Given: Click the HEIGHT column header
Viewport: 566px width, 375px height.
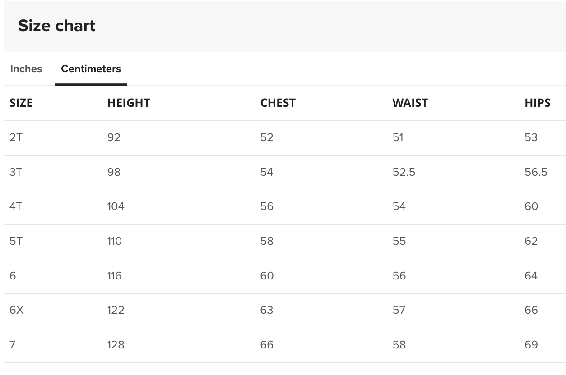Looking at the screenshot, I should pos(129,103).
